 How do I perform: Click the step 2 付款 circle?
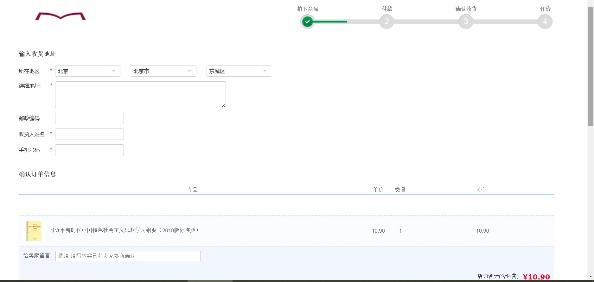(386, 22)
